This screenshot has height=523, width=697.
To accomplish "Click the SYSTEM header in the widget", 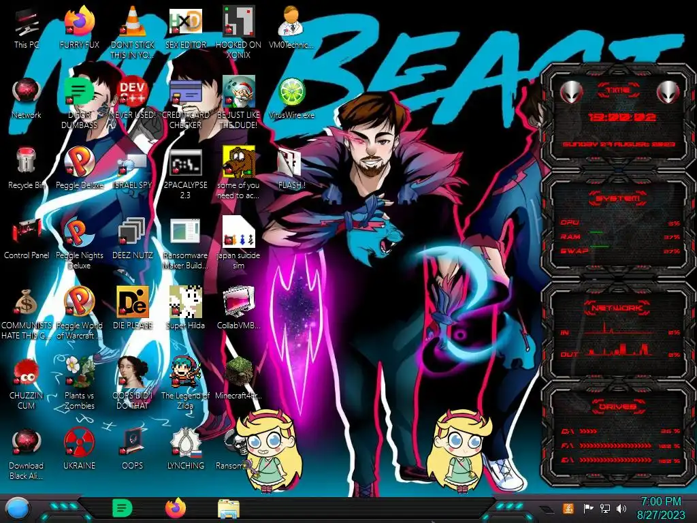I will click(618, 198).
